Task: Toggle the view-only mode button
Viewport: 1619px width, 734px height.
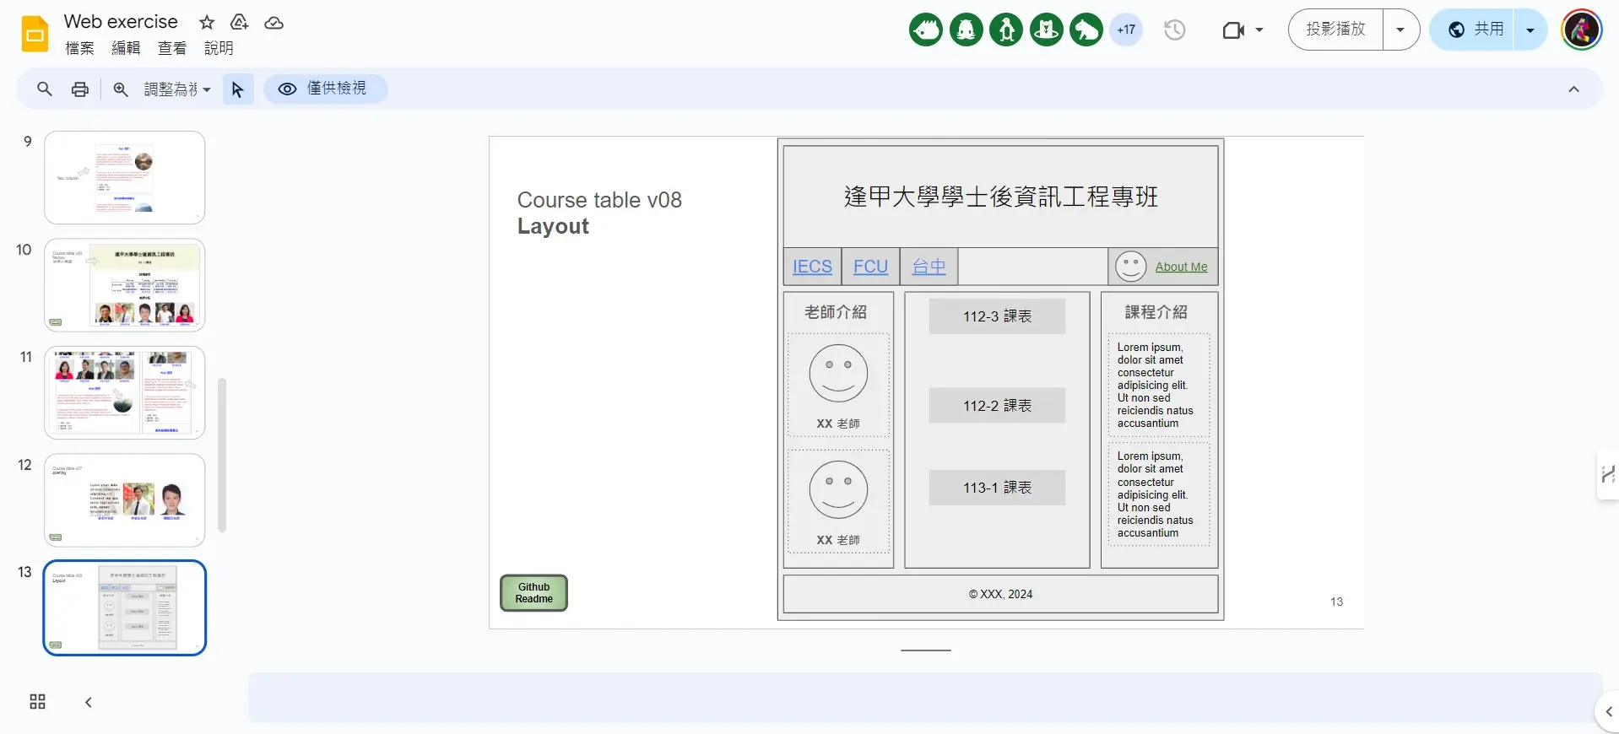Action: tap(325, 89)
